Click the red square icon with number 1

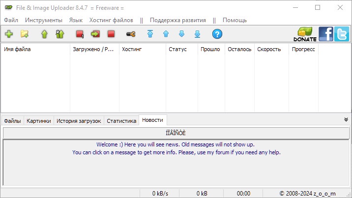[80, 34]
